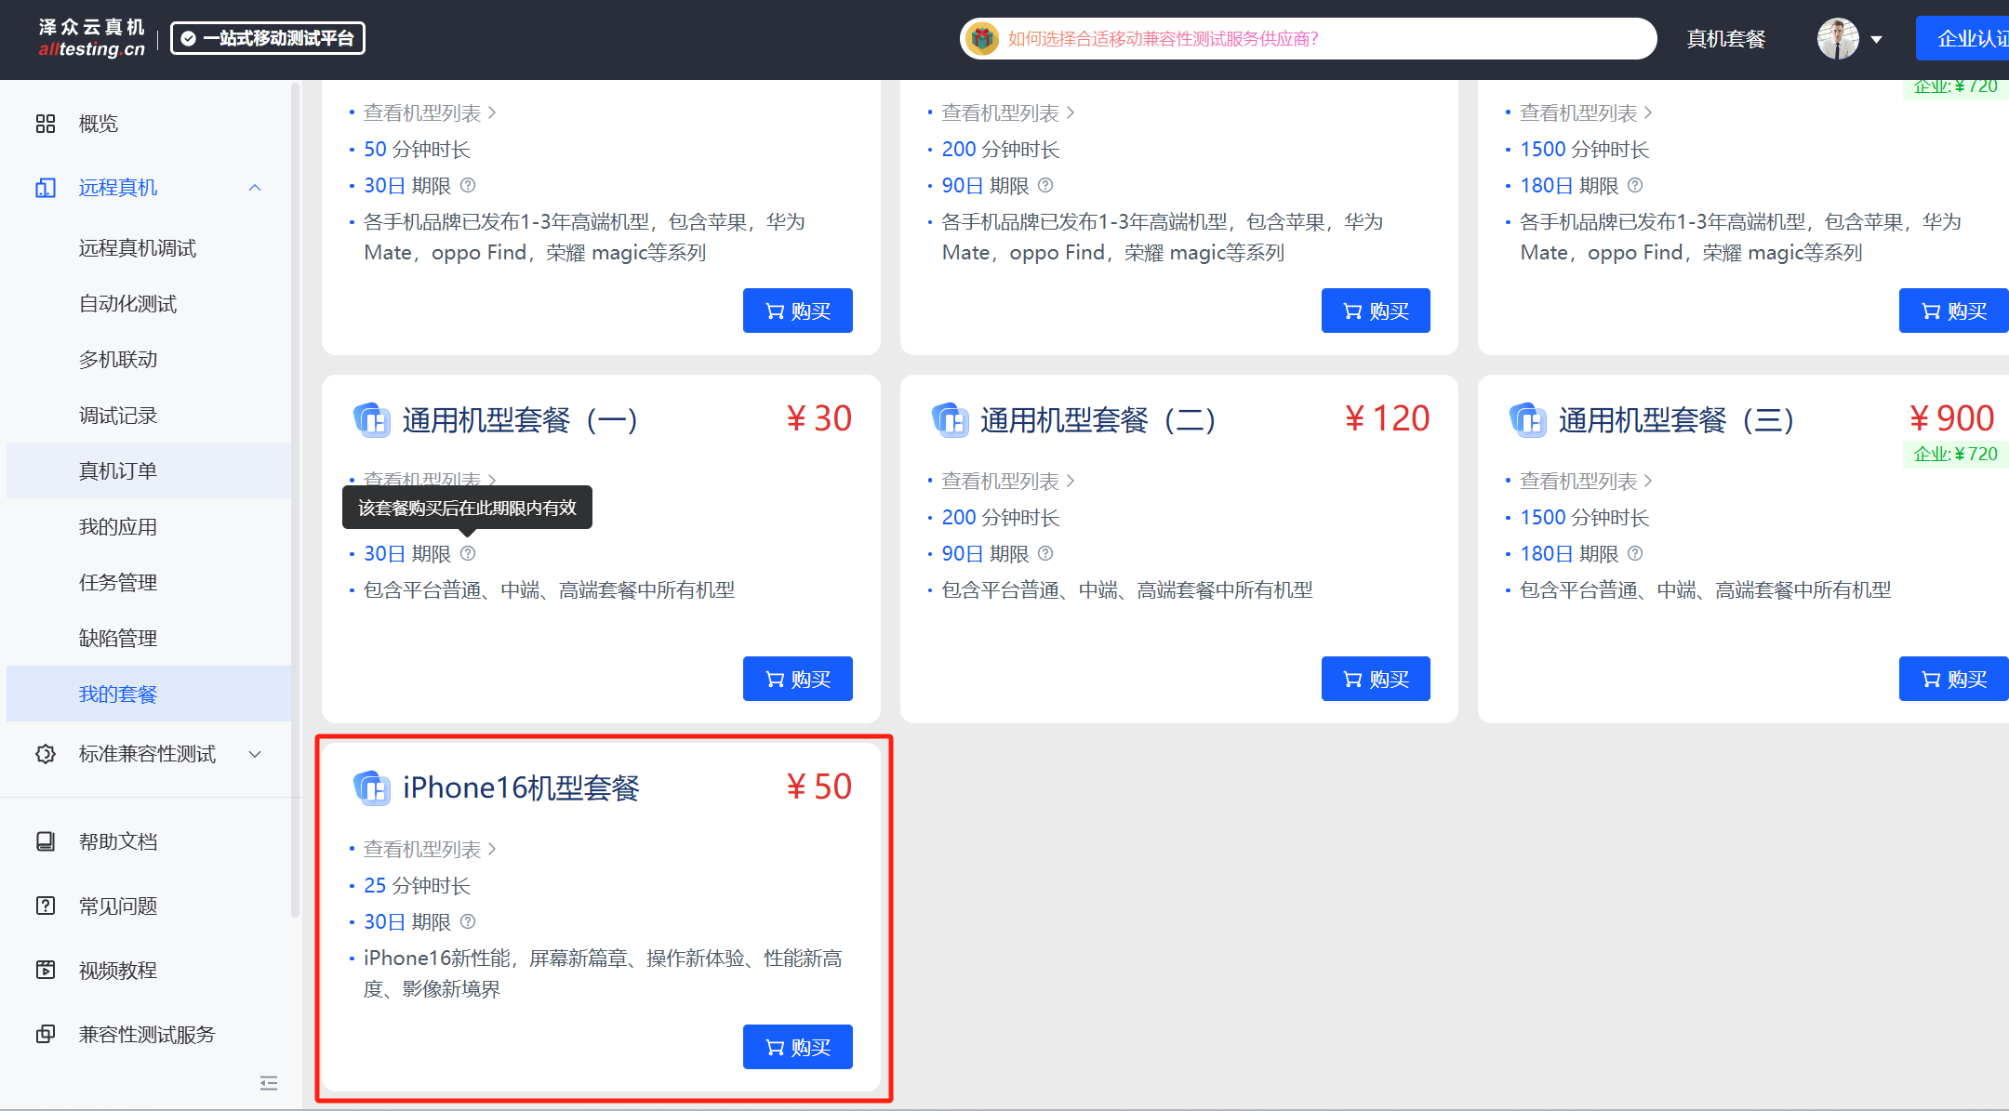Open 真机订单 menu item
This screenshot has height=1111, width=2009.
[149, 471]
